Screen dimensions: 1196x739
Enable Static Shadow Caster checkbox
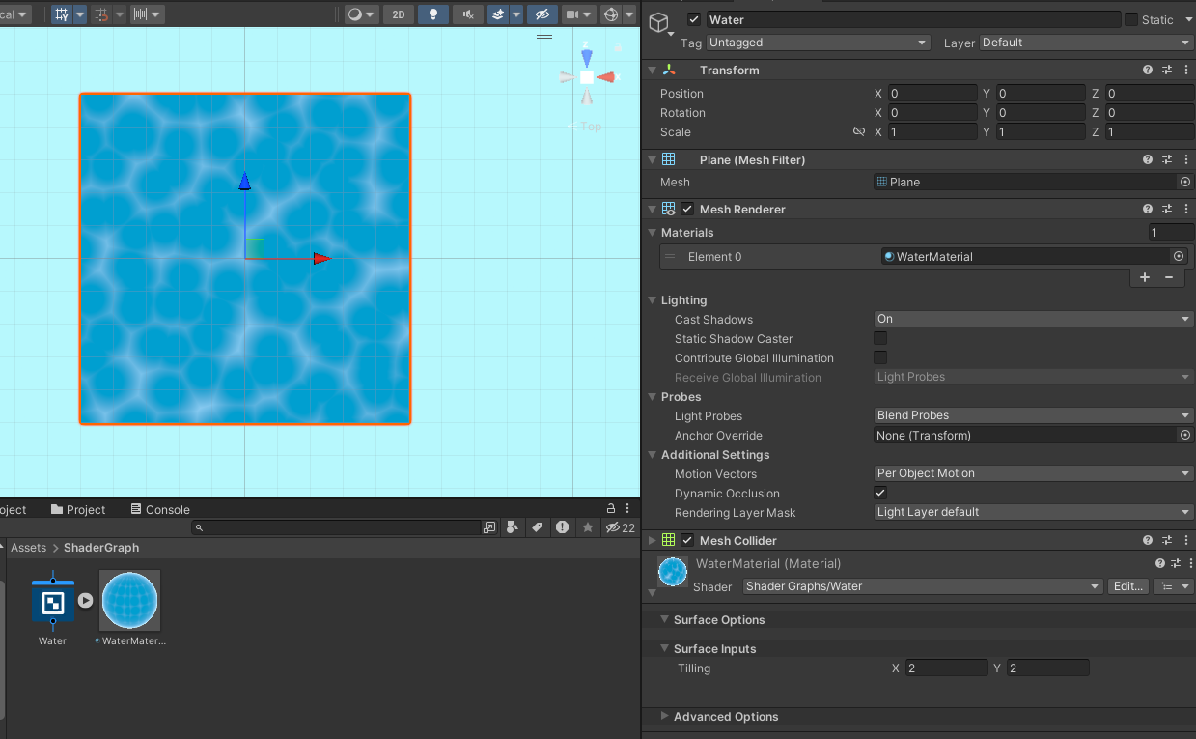click(x=879, y=338)
